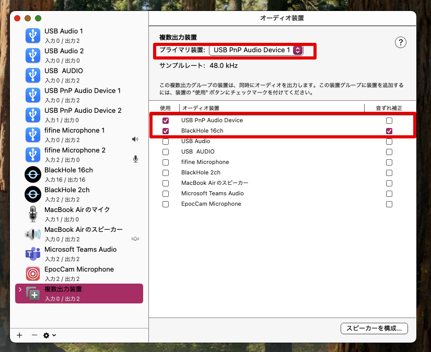The image size is (431, 352).
Task: Enable use checkbox for BlackHole 2ch
Action: 166,173
